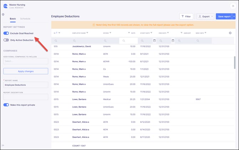This screenshot has width=239, height=150.
Task: Open End Date calendar picker
Action: [173, 41]
